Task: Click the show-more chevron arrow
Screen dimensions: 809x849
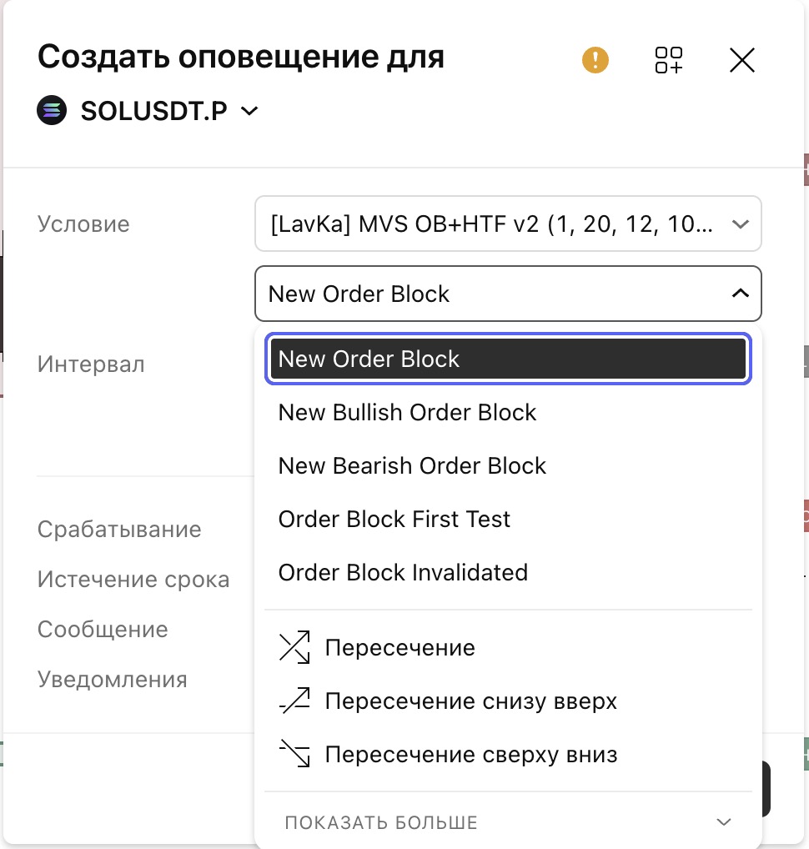Action: click(724, 822)
